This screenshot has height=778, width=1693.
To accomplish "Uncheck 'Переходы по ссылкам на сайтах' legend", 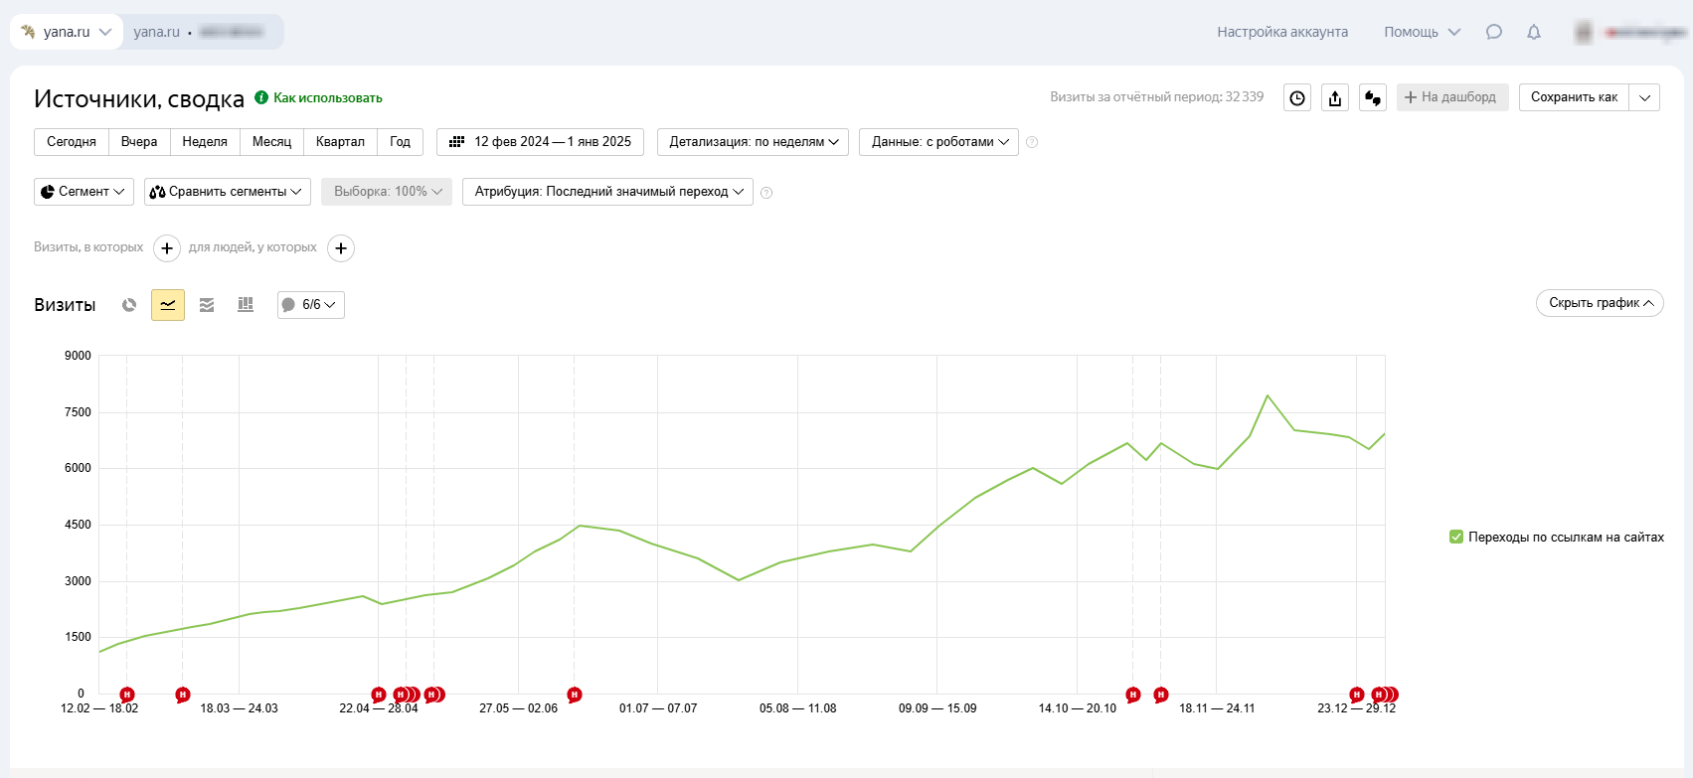I will tap(1456, 538).
